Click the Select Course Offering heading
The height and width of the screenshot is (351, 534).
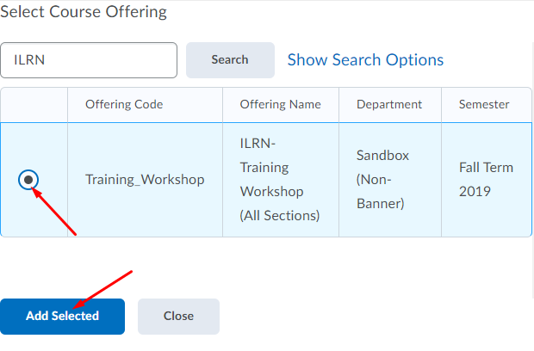pyautogui.click(x=84, y=12)
